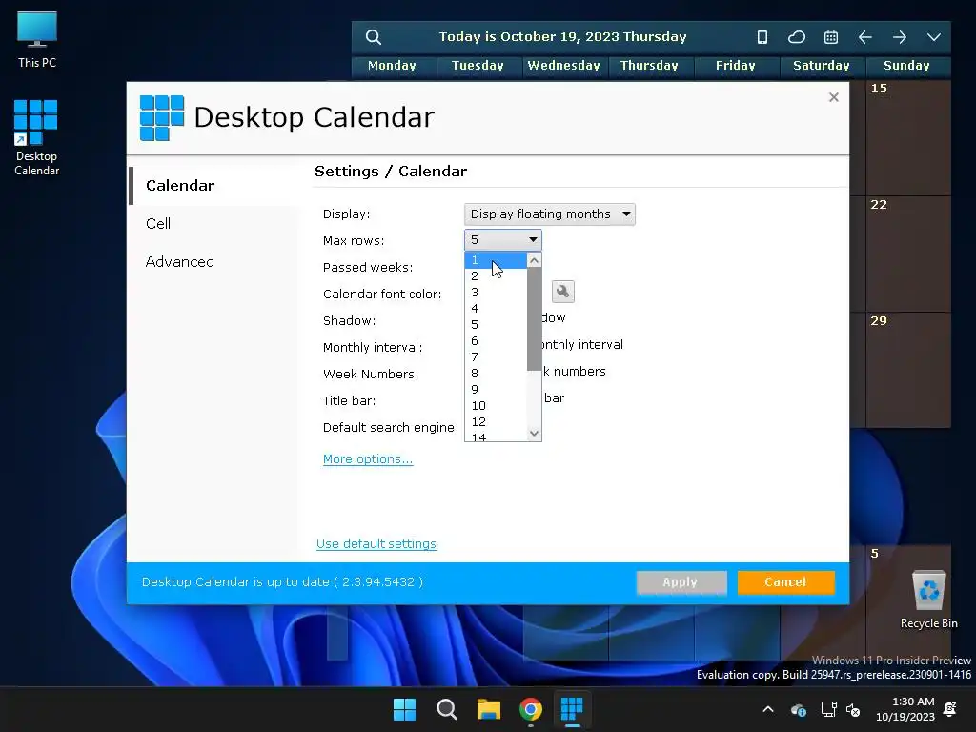Click the Today is October 19, 2023 title
Viewport: 976px width, 732px height.
click(x=562, y=37)
